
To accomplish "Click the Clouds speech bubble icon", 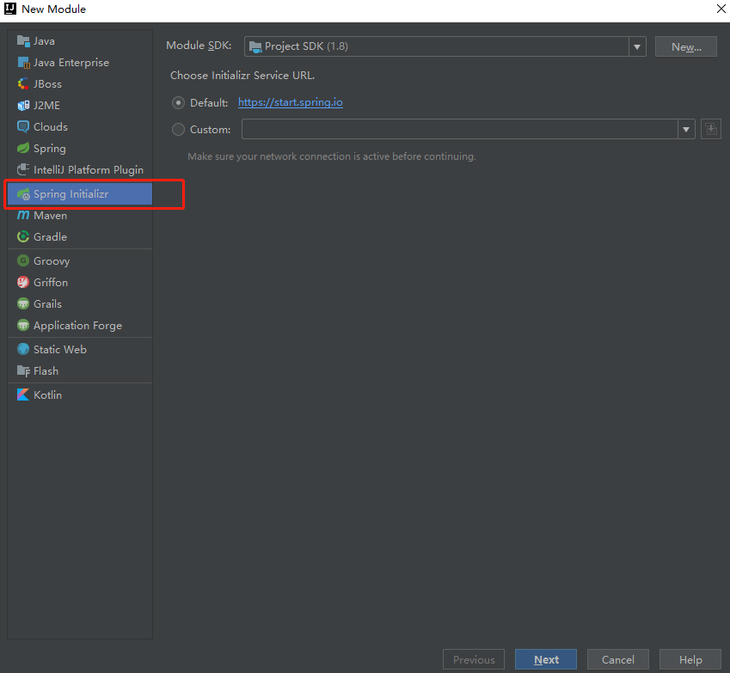I will click(x=23, y=126).
